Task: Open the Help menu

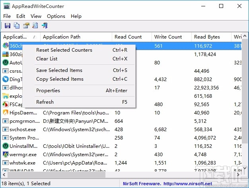Action: point(76,16)
